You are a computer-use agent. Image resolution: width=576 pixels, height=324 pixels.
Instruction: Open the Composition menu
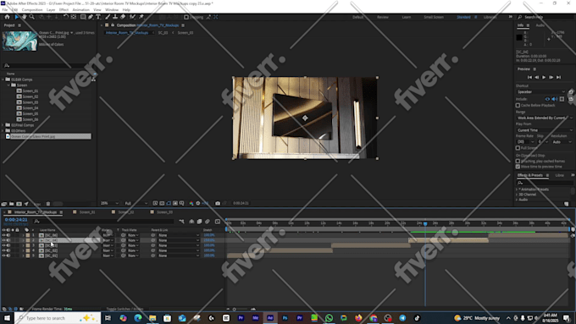coord(32,10)
